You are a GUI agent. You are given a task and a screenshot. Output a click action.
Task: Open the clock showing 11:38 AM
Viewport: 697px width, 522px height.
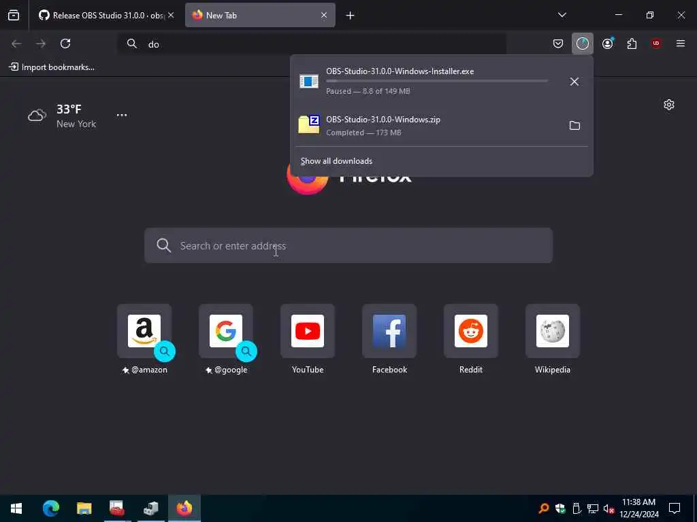pos(638,508)
